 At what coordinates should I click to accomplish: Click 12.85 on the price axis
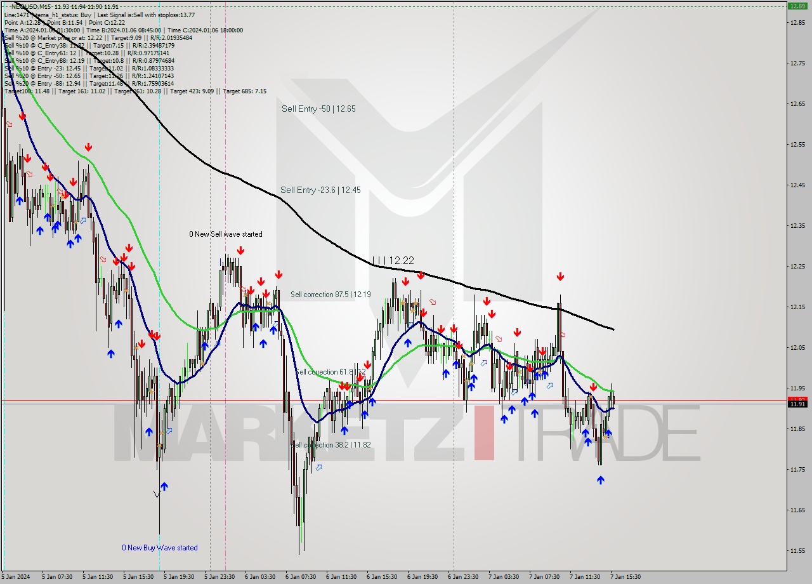(x=797, y=23)
